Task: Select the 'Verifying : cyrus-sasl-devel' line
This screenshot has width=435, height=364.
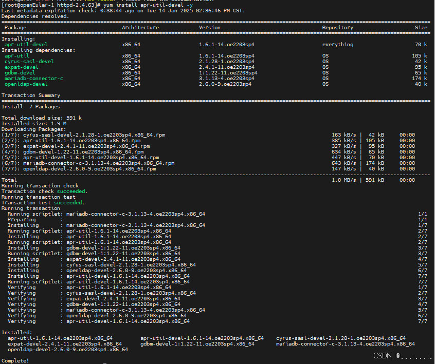Action: click(x=217, y=293)
